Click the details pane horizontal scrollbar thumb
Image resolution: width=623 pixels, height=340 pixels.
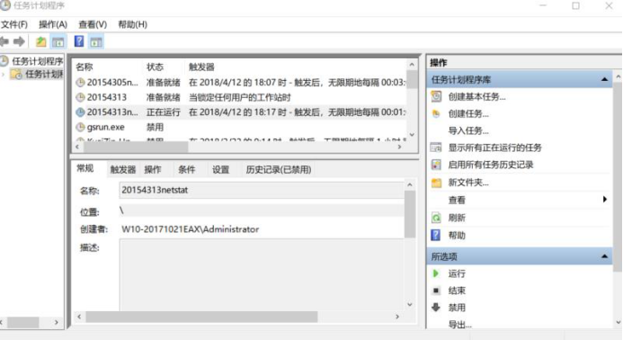click(202, 317)
